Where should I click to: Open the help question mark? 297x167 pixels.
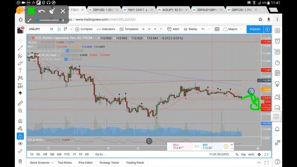pos(278,162)
